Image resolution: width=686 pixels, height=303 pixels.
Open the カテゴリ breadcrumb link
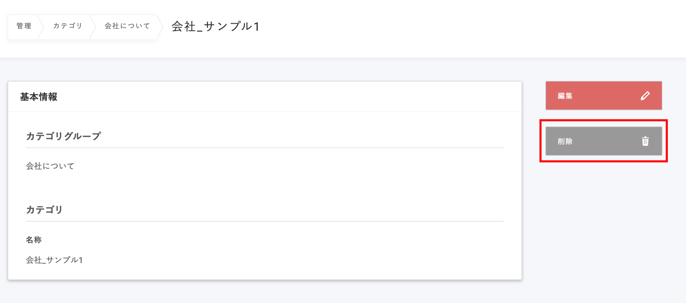67,25
